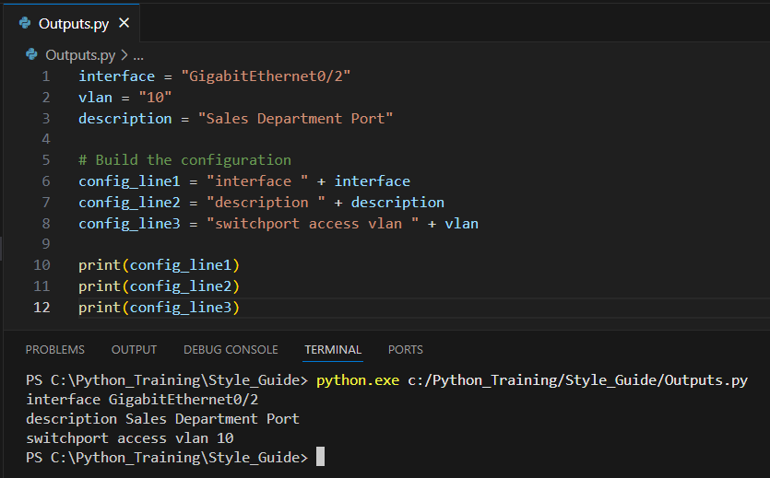Click the Python icon in the breadcrumb
The height and width of the screenshot is (478, 770).
click(x=32, y=54)
